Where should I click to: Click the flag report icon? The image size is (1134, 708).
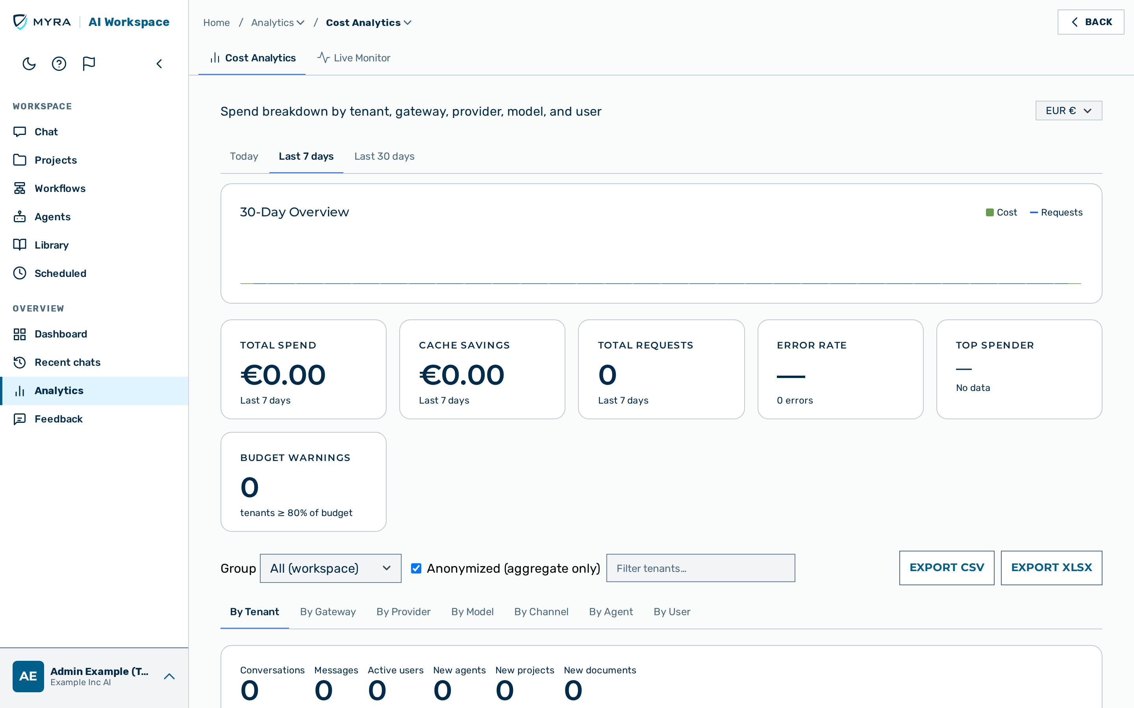click(x=89, y=64)
